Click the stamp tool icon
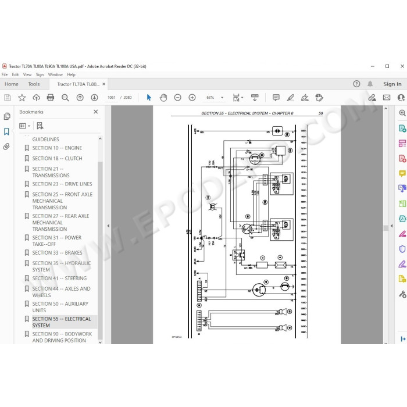Viewport: 407px width, 407px height. click(319, 98)
